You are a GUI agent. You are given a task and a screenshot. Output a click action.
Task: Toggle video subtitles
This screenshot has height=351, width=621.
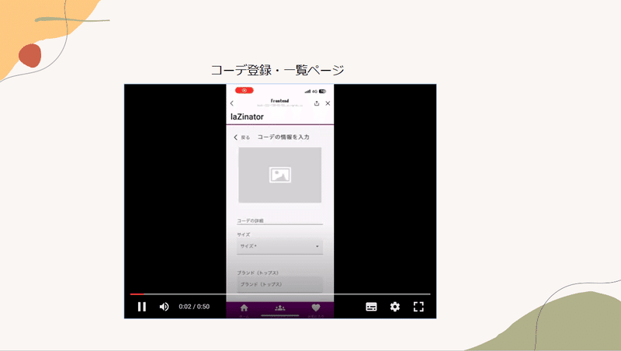click(x=371, y=307)
